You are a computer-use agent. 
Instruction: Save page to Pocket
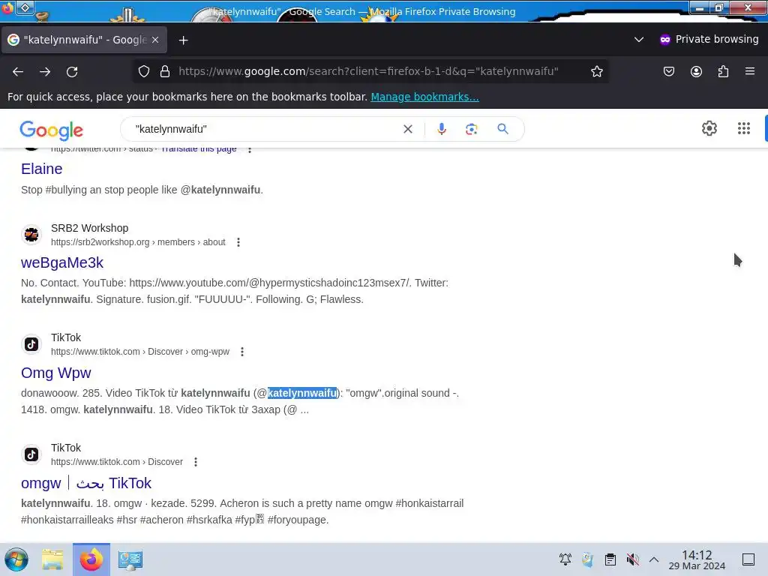(668, 71)
